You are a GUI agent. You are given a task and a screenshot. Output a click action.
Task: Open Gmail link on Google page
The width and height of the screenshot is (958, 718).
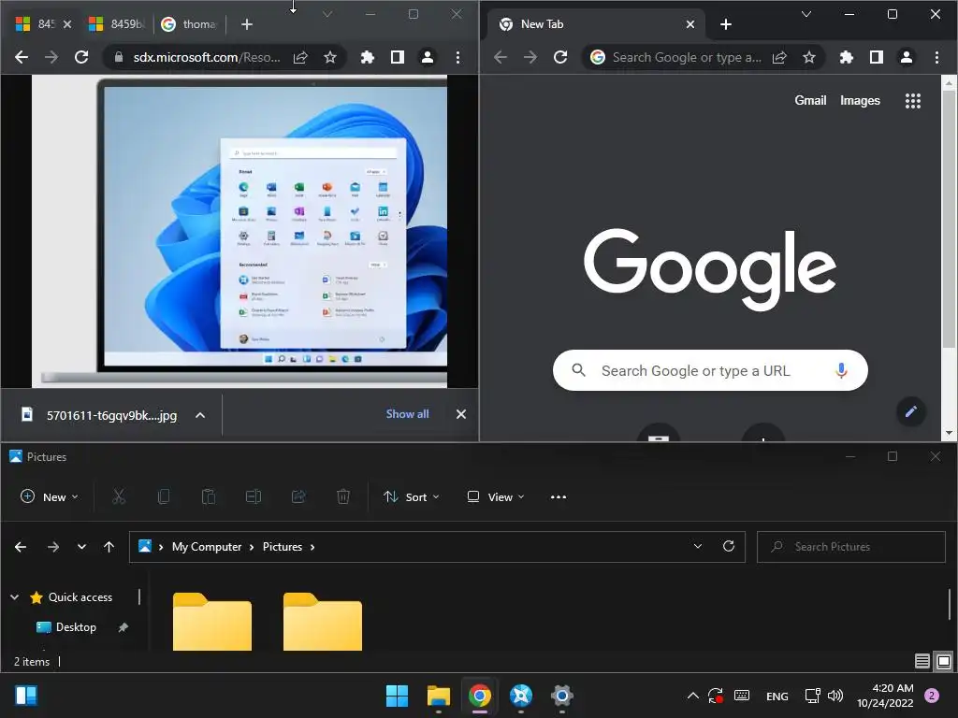[810, 101]
